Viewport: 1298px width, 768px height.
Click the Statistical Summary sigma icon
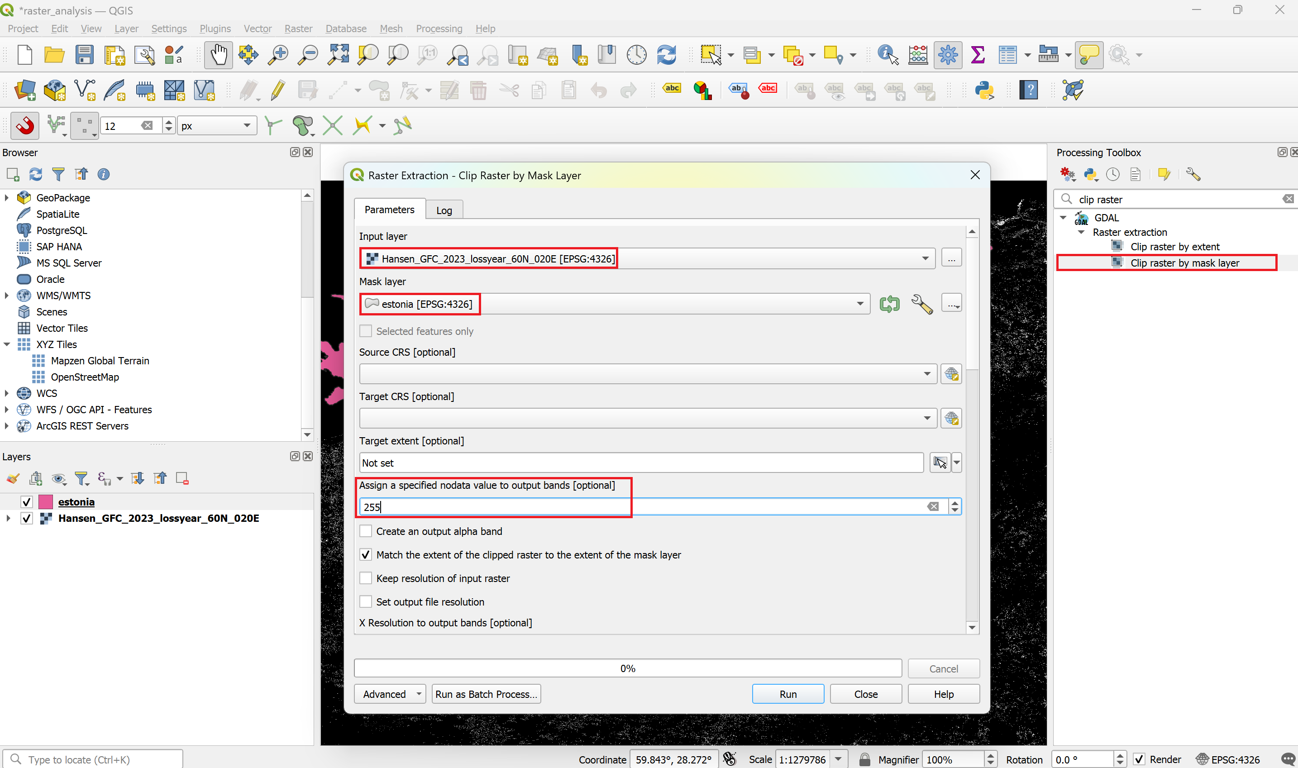(x=977, y=55)
